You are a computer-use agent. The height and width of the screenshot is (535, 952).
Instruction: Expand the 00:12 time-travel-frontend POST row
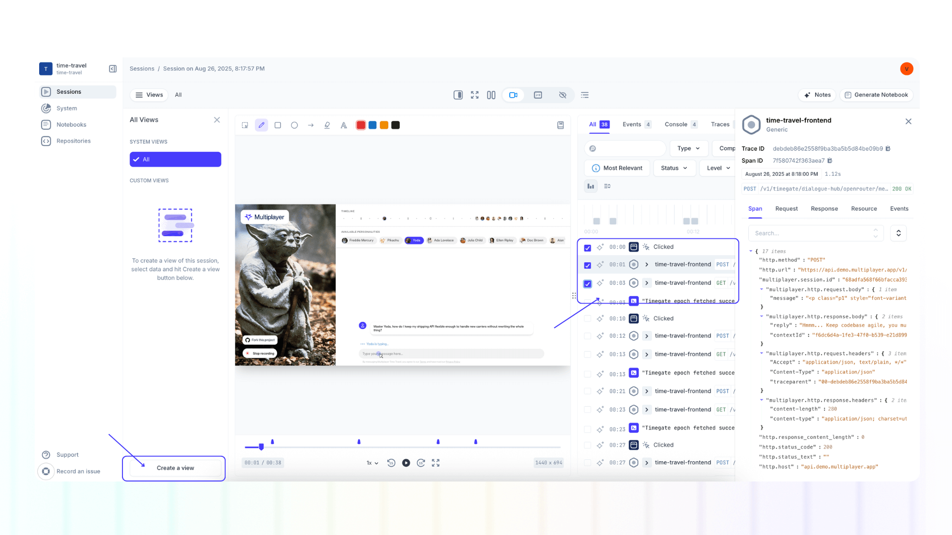[x=647, y=336]
